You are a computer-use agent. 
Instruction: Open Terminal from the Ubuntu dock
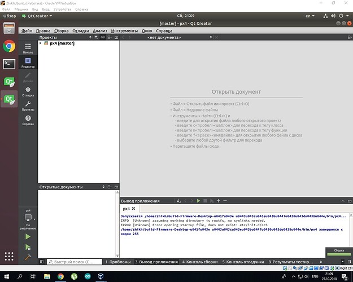9,64
